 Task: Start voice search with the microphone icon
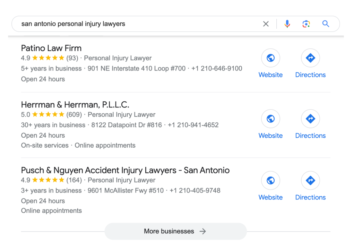(x=287, y=24)
